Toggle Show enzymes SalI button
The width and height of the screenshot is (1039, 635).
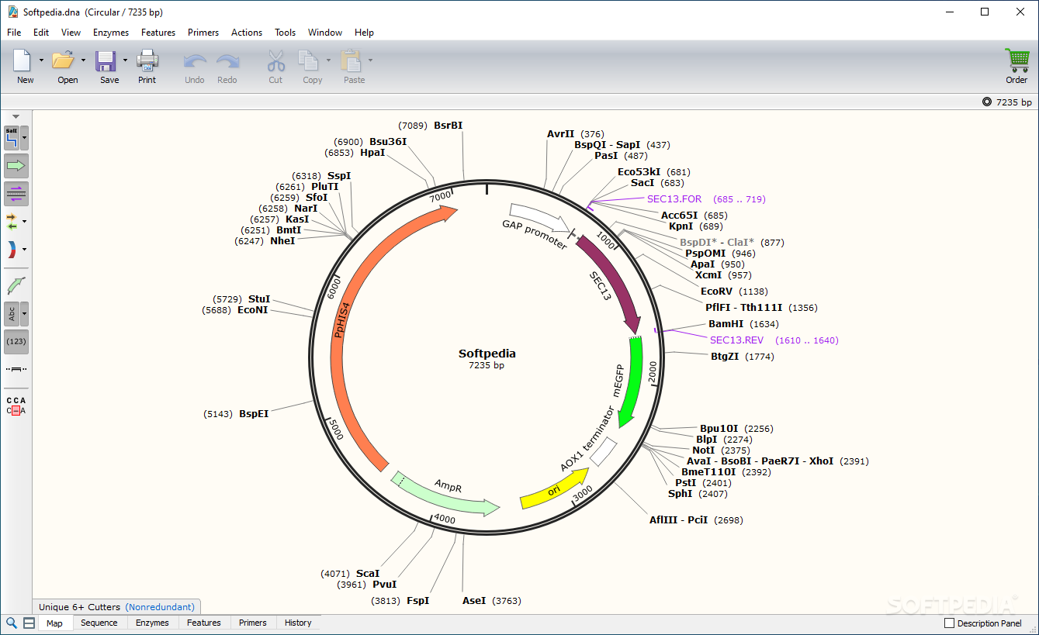[x=12, y=138]
